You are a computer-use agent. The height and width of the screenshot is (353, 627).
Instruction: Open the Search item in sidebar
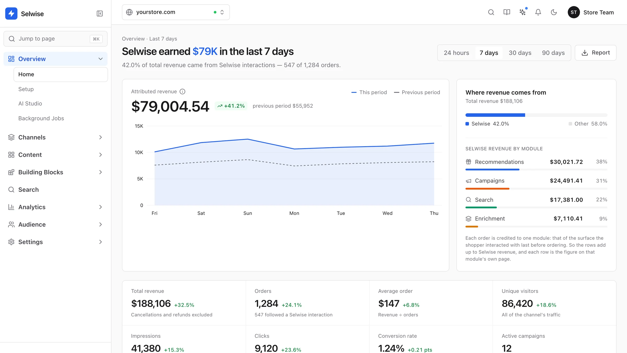pyautogui.click(x=55, y=190)
